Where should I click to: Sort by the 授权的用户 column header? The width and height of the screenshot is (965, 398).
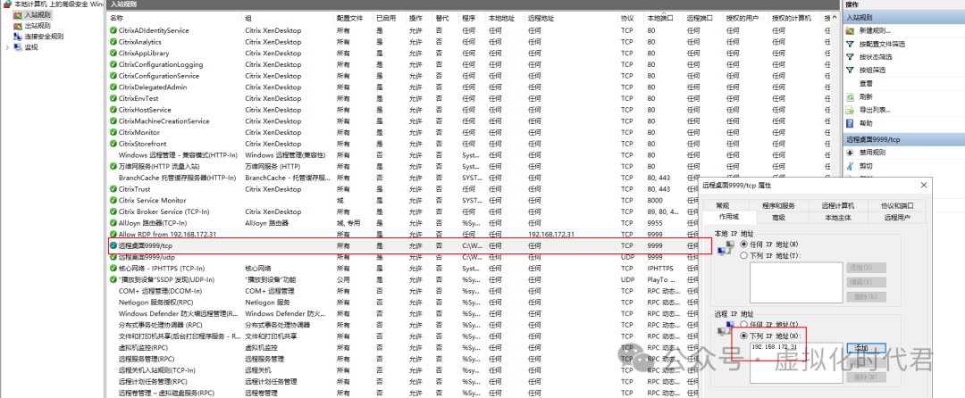[x=742, y=19]
